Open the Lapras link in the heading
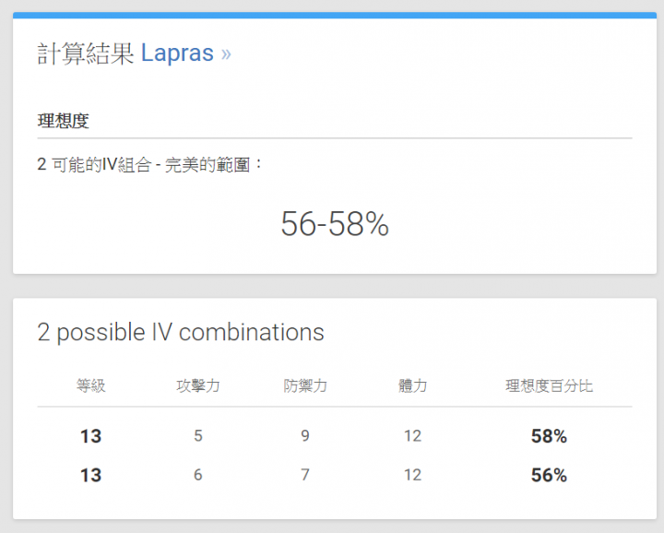The image size is (664, 533). click(x=177, y=53)
